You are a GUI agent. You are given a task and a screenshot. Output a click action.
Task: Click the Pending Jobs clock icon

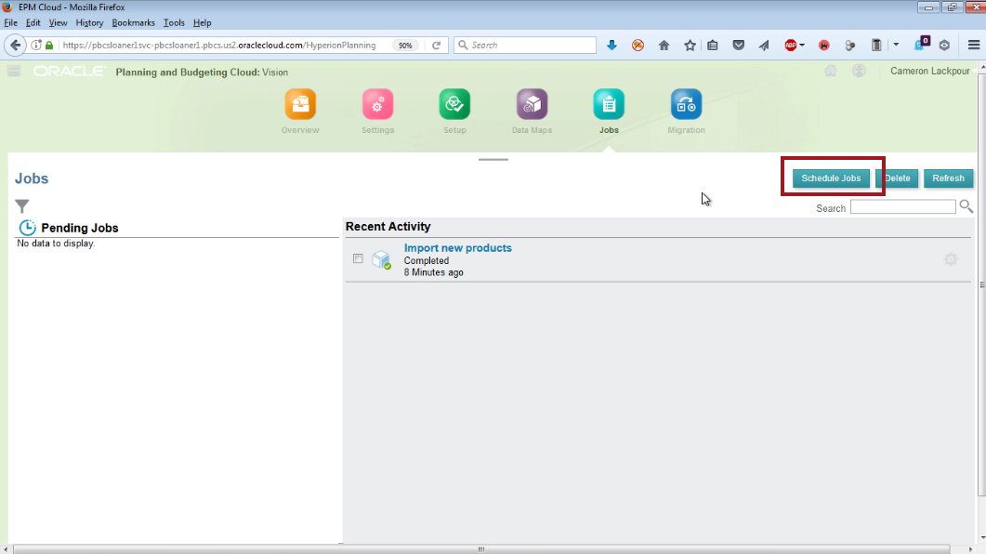[27, 228]
